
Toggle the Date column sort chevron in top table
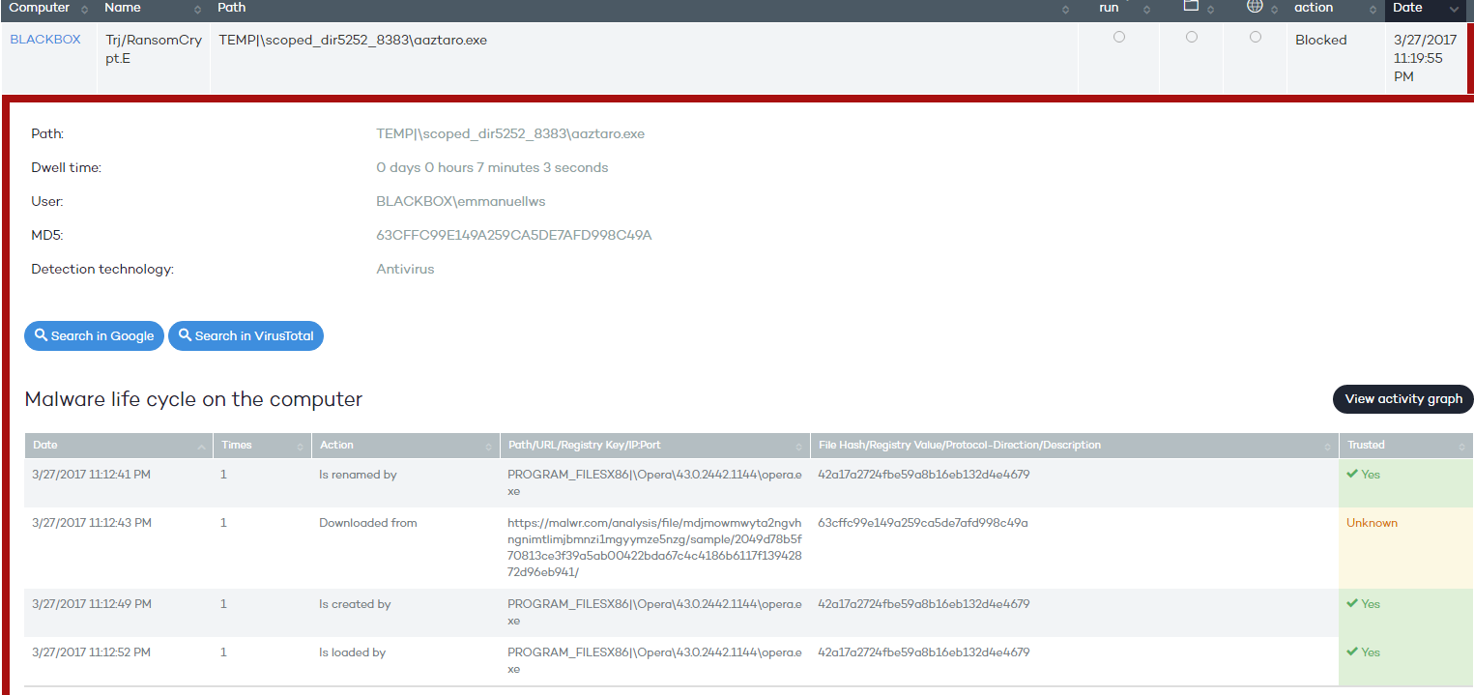point(1454,9)
